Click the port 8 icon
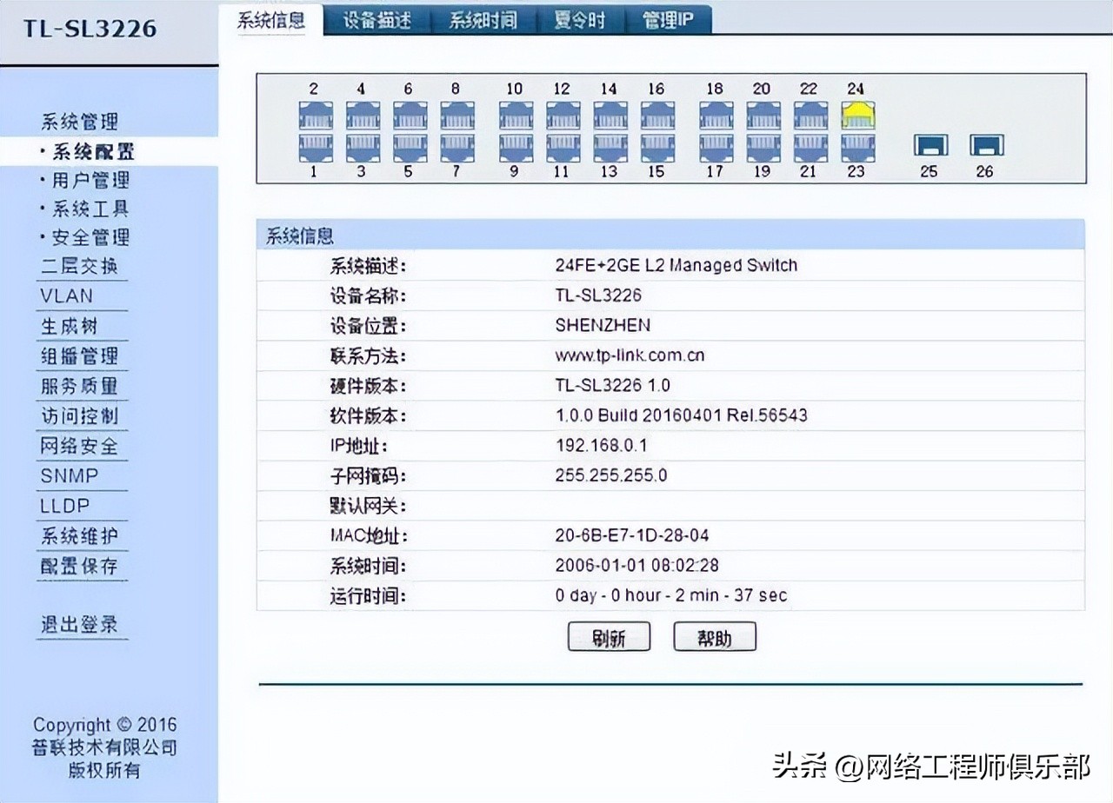1113x803 pixels. click(x=456, y=113)
